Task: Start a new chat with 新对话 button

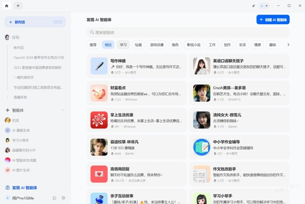Action: (x=35, y=22)
